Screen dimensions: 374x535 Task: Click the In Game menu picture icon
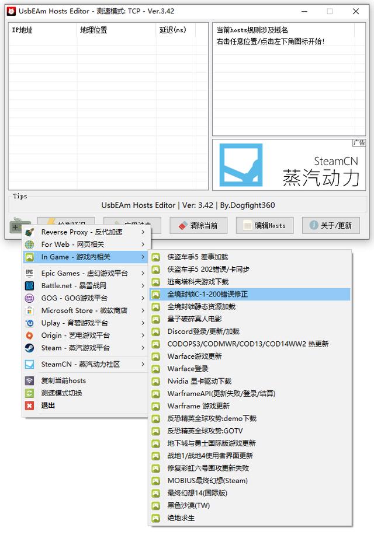pyautogui.click(x=29, y=257)
